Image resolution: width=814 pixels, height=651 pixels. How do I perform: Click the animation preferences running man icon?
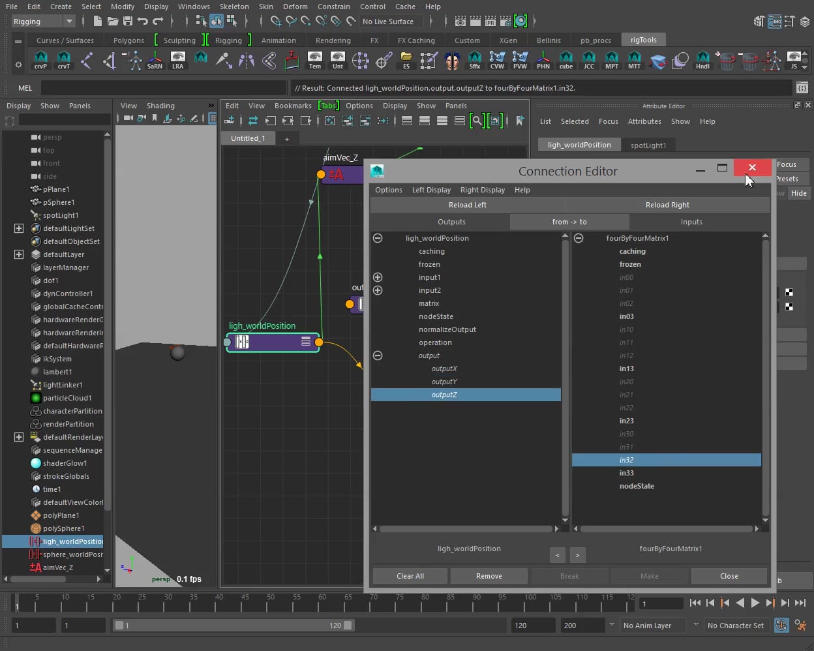click(x=802, y=625)
